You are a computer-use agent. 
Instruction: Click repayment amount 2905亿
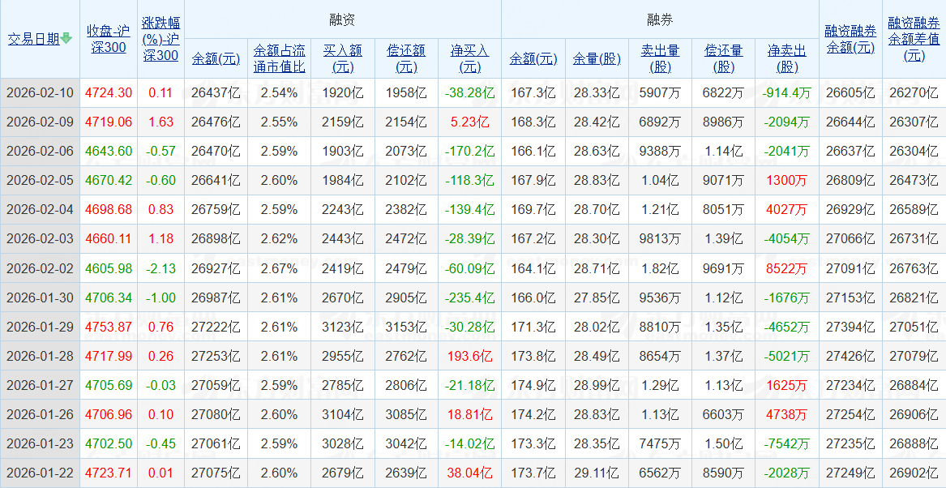[406, 298]
